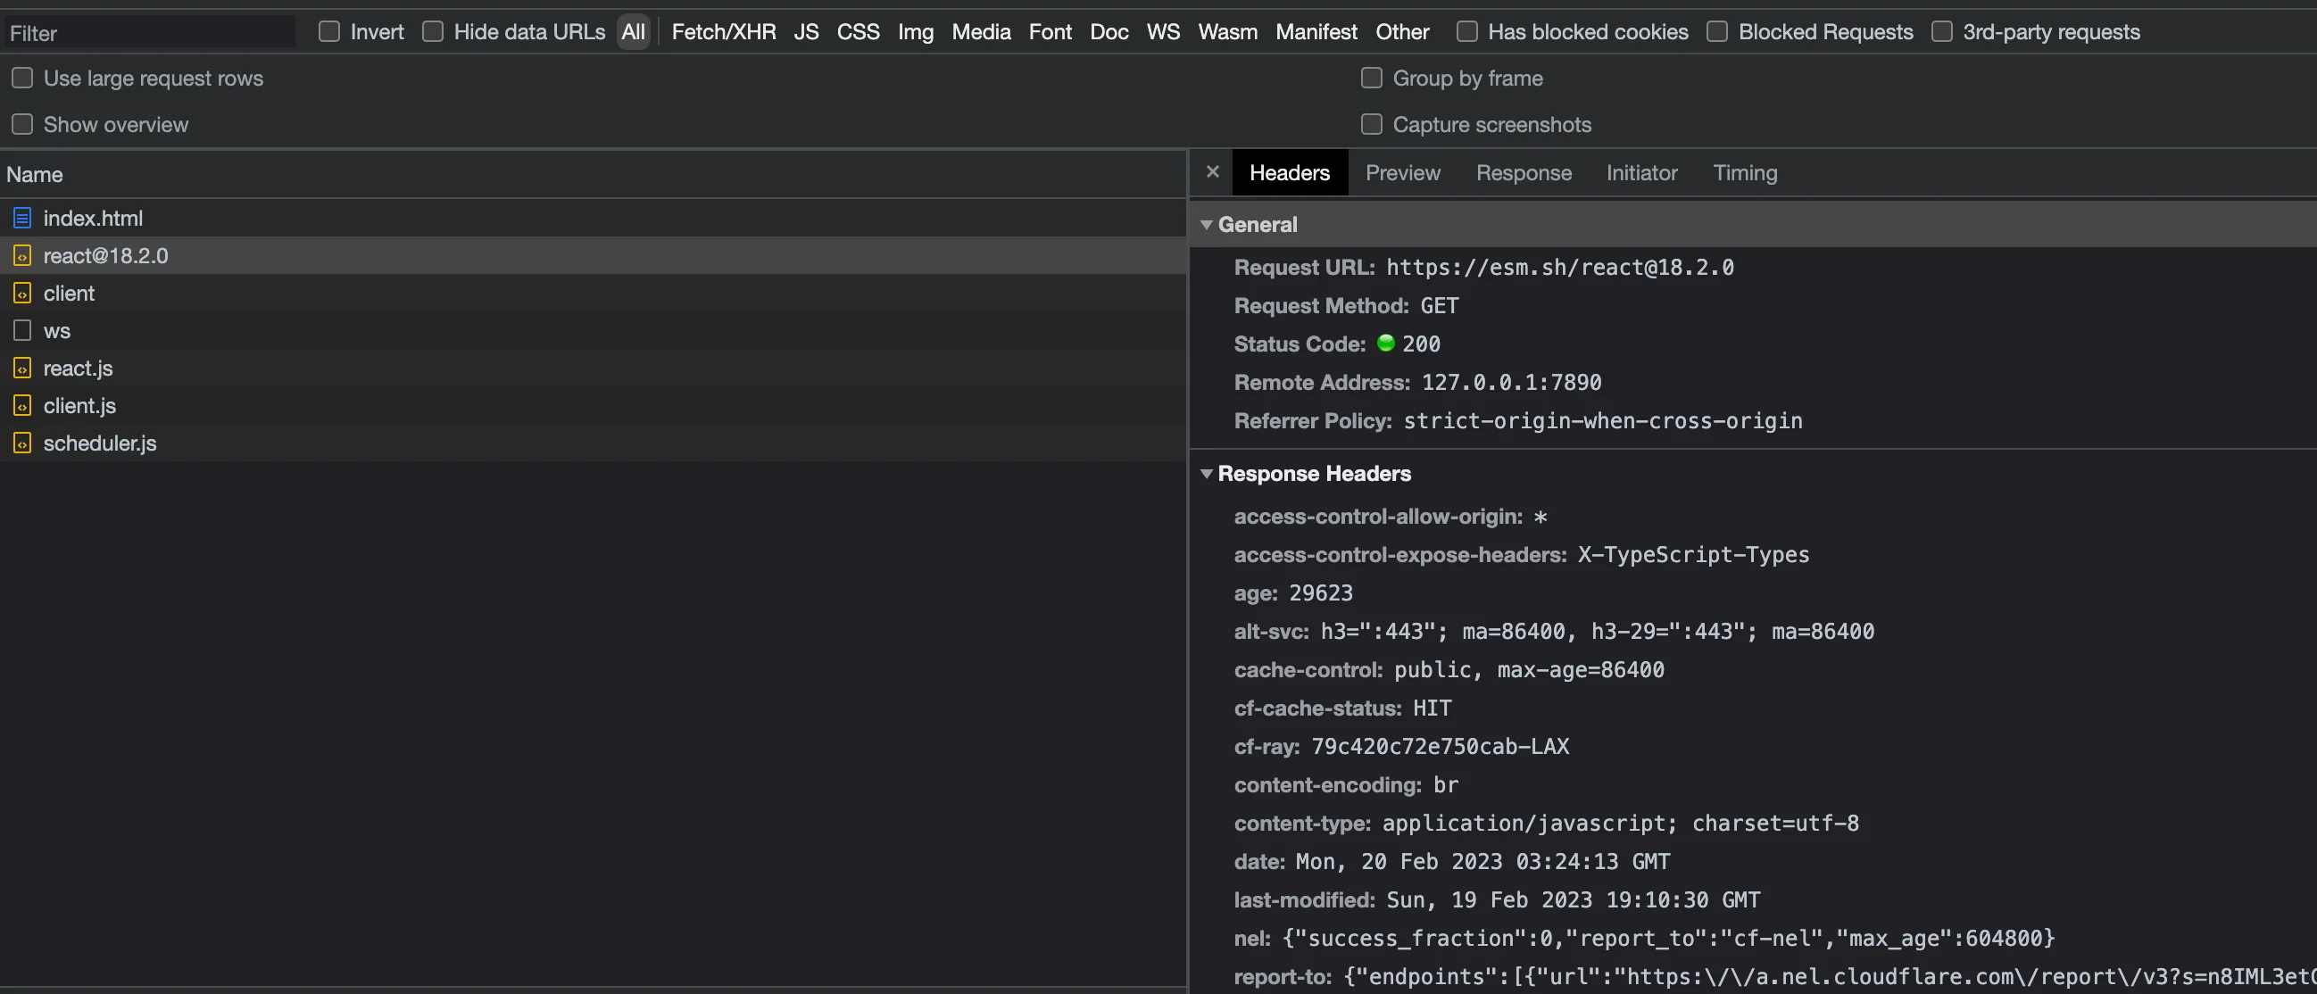Select the scheduler.js request
Viewport: 2317px width, 994px height.
coord(99,442)
